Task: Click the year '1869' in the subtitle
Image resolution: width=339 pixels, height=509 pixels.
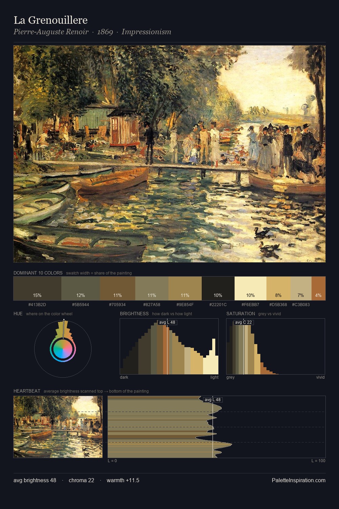Action: pyautogui.click(x=105, y=32)
